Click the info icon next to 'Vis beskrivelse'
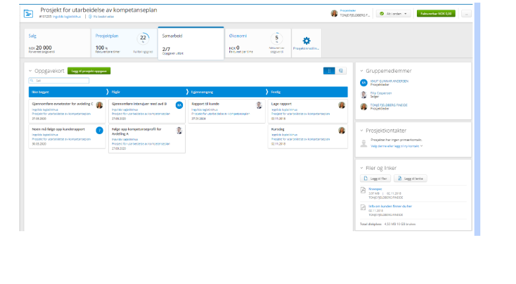This screenshot has width=516, height=284. pyautogui.click(x=90, y=17)
